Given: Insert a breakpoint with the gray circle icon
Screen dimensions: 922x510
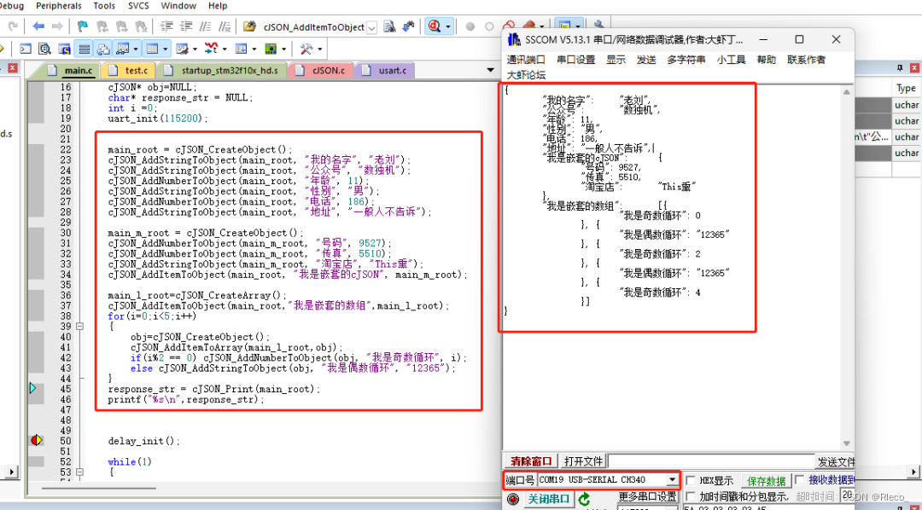Looking at the screenshot, I should [x=470, y=26].
